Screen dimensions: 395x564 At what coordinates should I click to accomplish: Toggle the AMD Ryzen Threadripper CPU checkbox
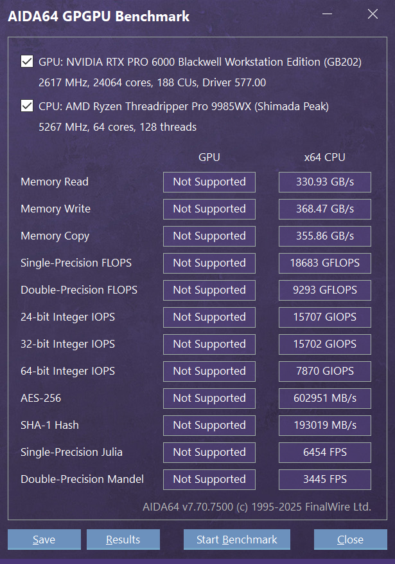[27, 106]
